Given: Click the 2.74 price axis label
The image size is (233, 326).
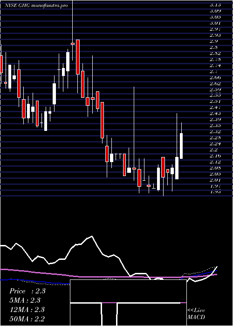Looking at the screenshot, I should [x=215, y=65].
